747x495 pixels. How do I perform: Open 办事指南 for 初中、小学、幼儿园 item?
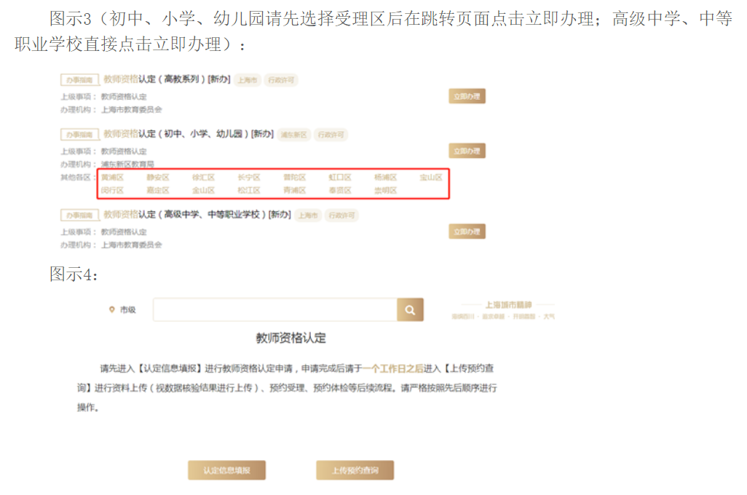pyautogui.click(x=79, y=135)
